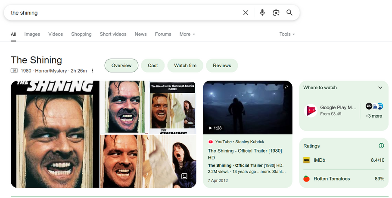Open the Tools dropdown
Viewport: 392px width, 198px height.
pyautogui.click(x=287, y=34)
